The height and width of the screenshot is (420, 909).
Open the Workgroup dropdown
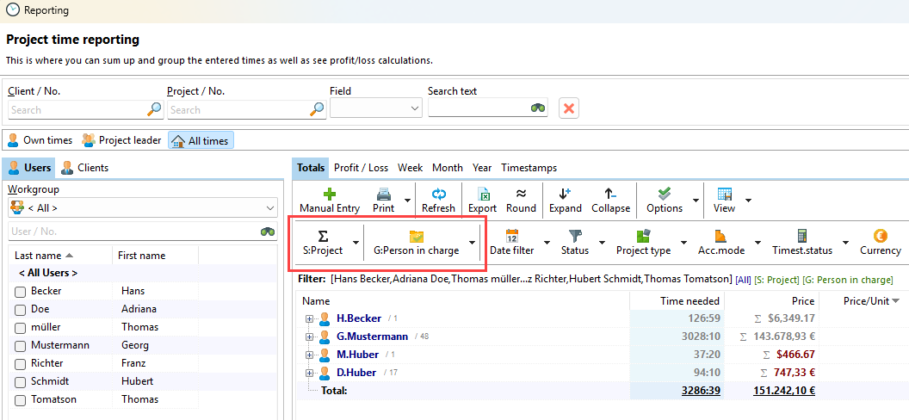(142, 207)
